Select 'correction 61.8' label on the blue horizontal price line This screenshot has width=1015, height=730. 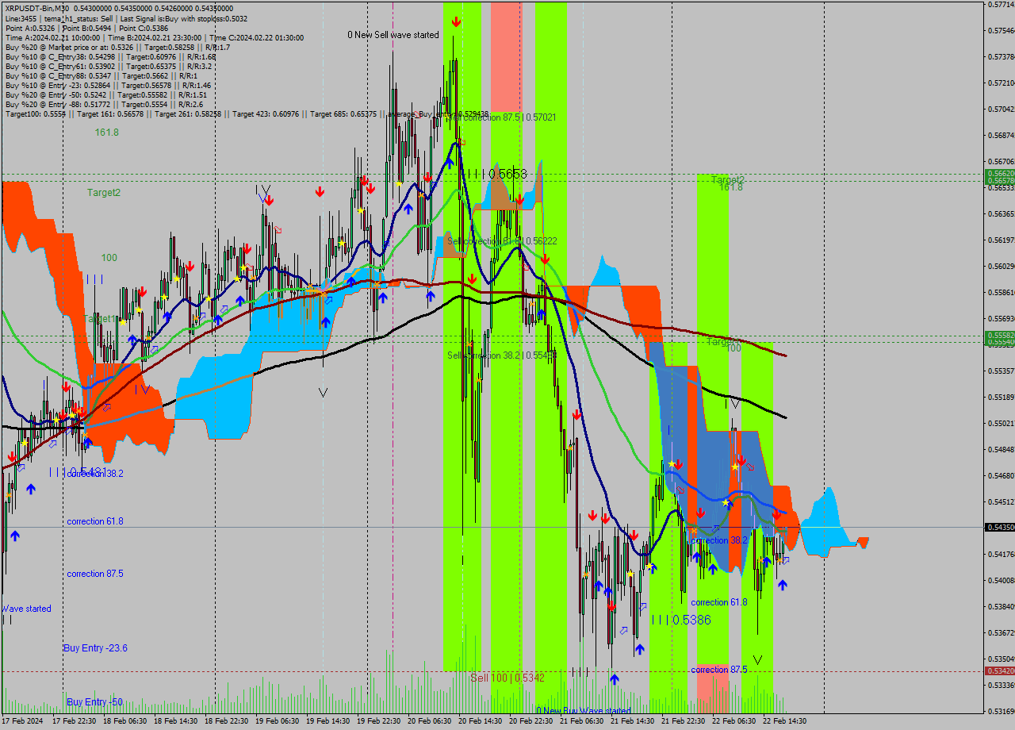click(x=95, y=521)
